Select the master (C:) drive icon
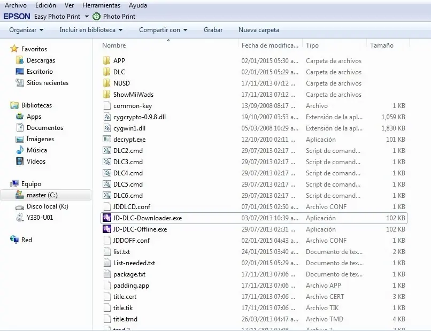This screenshot has width=431, height=331. [20, 195]
